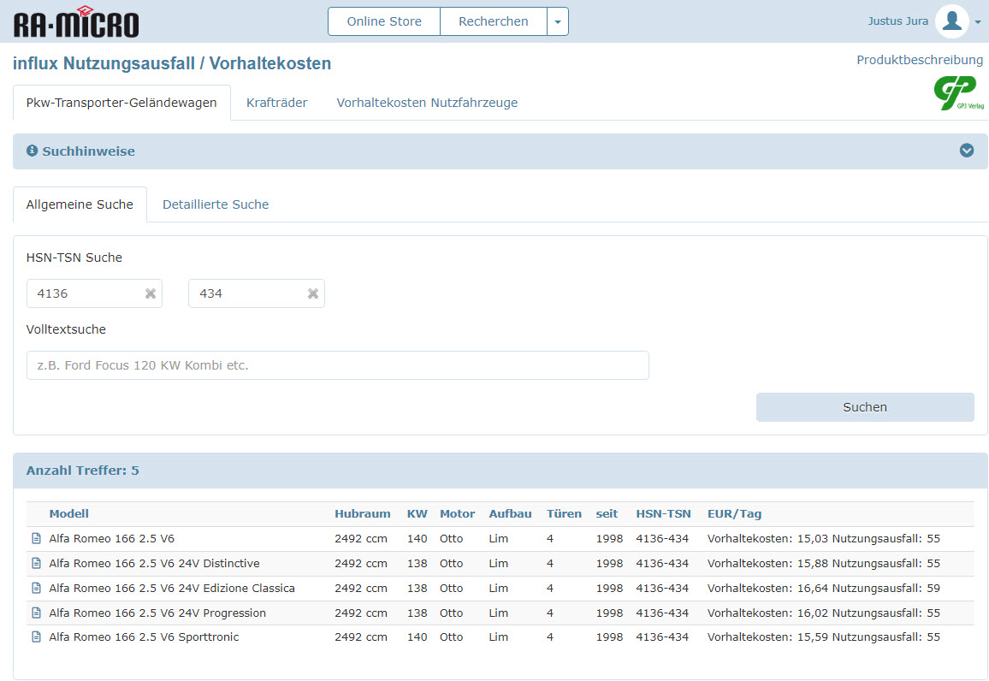This screenshot has height=681, width=989.
Task: Click Vorhaltekosten: 15,88 Nutzungsausfall: 55 cell
Action: (x=824, y=563)
